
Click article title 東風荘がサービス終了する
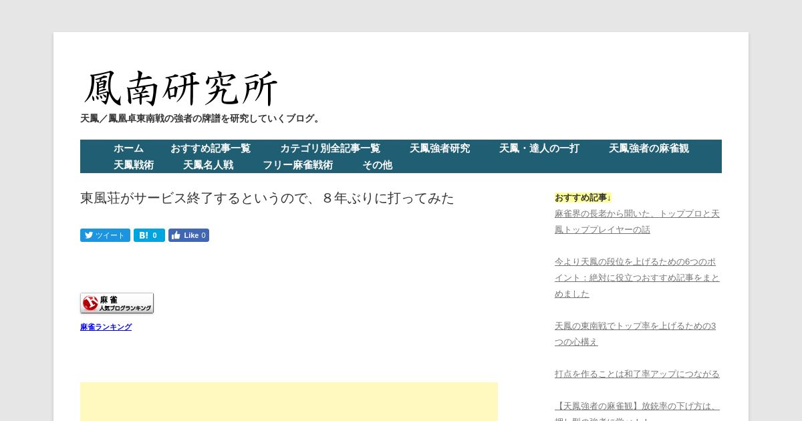click(267, 198)
